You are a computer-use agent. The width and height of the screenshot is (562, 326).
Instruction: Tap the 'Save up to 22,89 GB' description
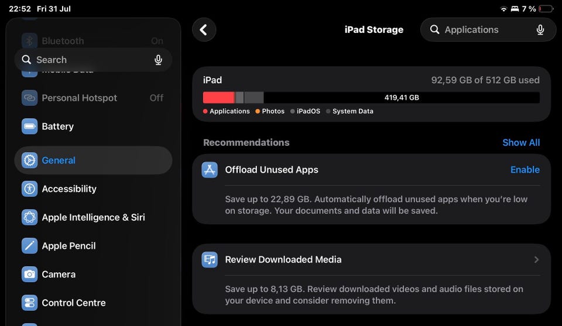click(x=376, y=205)
